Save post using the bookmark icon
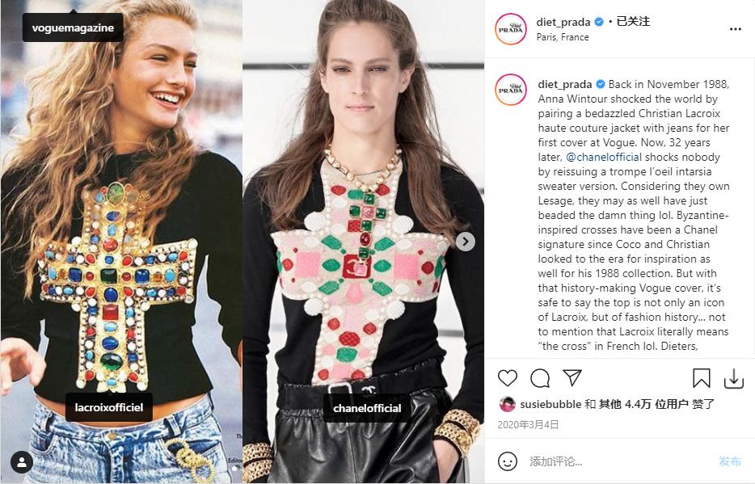The image size is (755, 484). click(x=701, y=378)
